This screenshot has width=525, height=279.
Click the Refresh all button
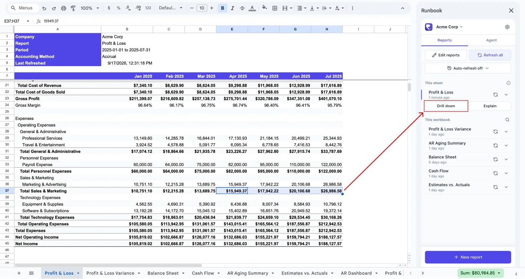(490, 55)
